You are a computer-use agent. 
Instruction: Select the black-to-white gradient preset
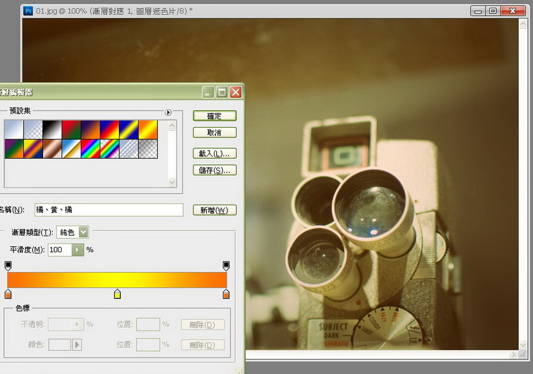(52, 130)
